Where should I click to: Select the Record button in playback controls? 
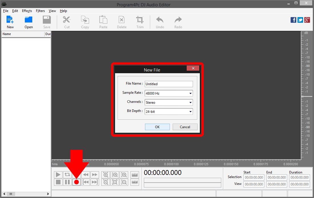pyautogui.click(x=76, y=182)
